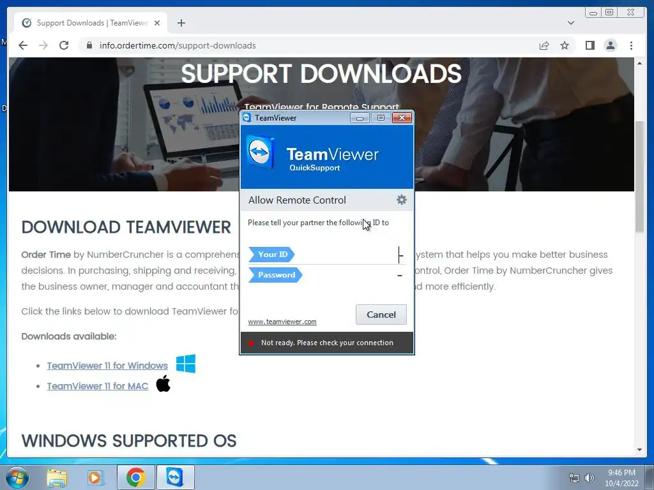Open the taskbar clock and date
Viewport: 654px width, 490px height.
coord(621,478)
